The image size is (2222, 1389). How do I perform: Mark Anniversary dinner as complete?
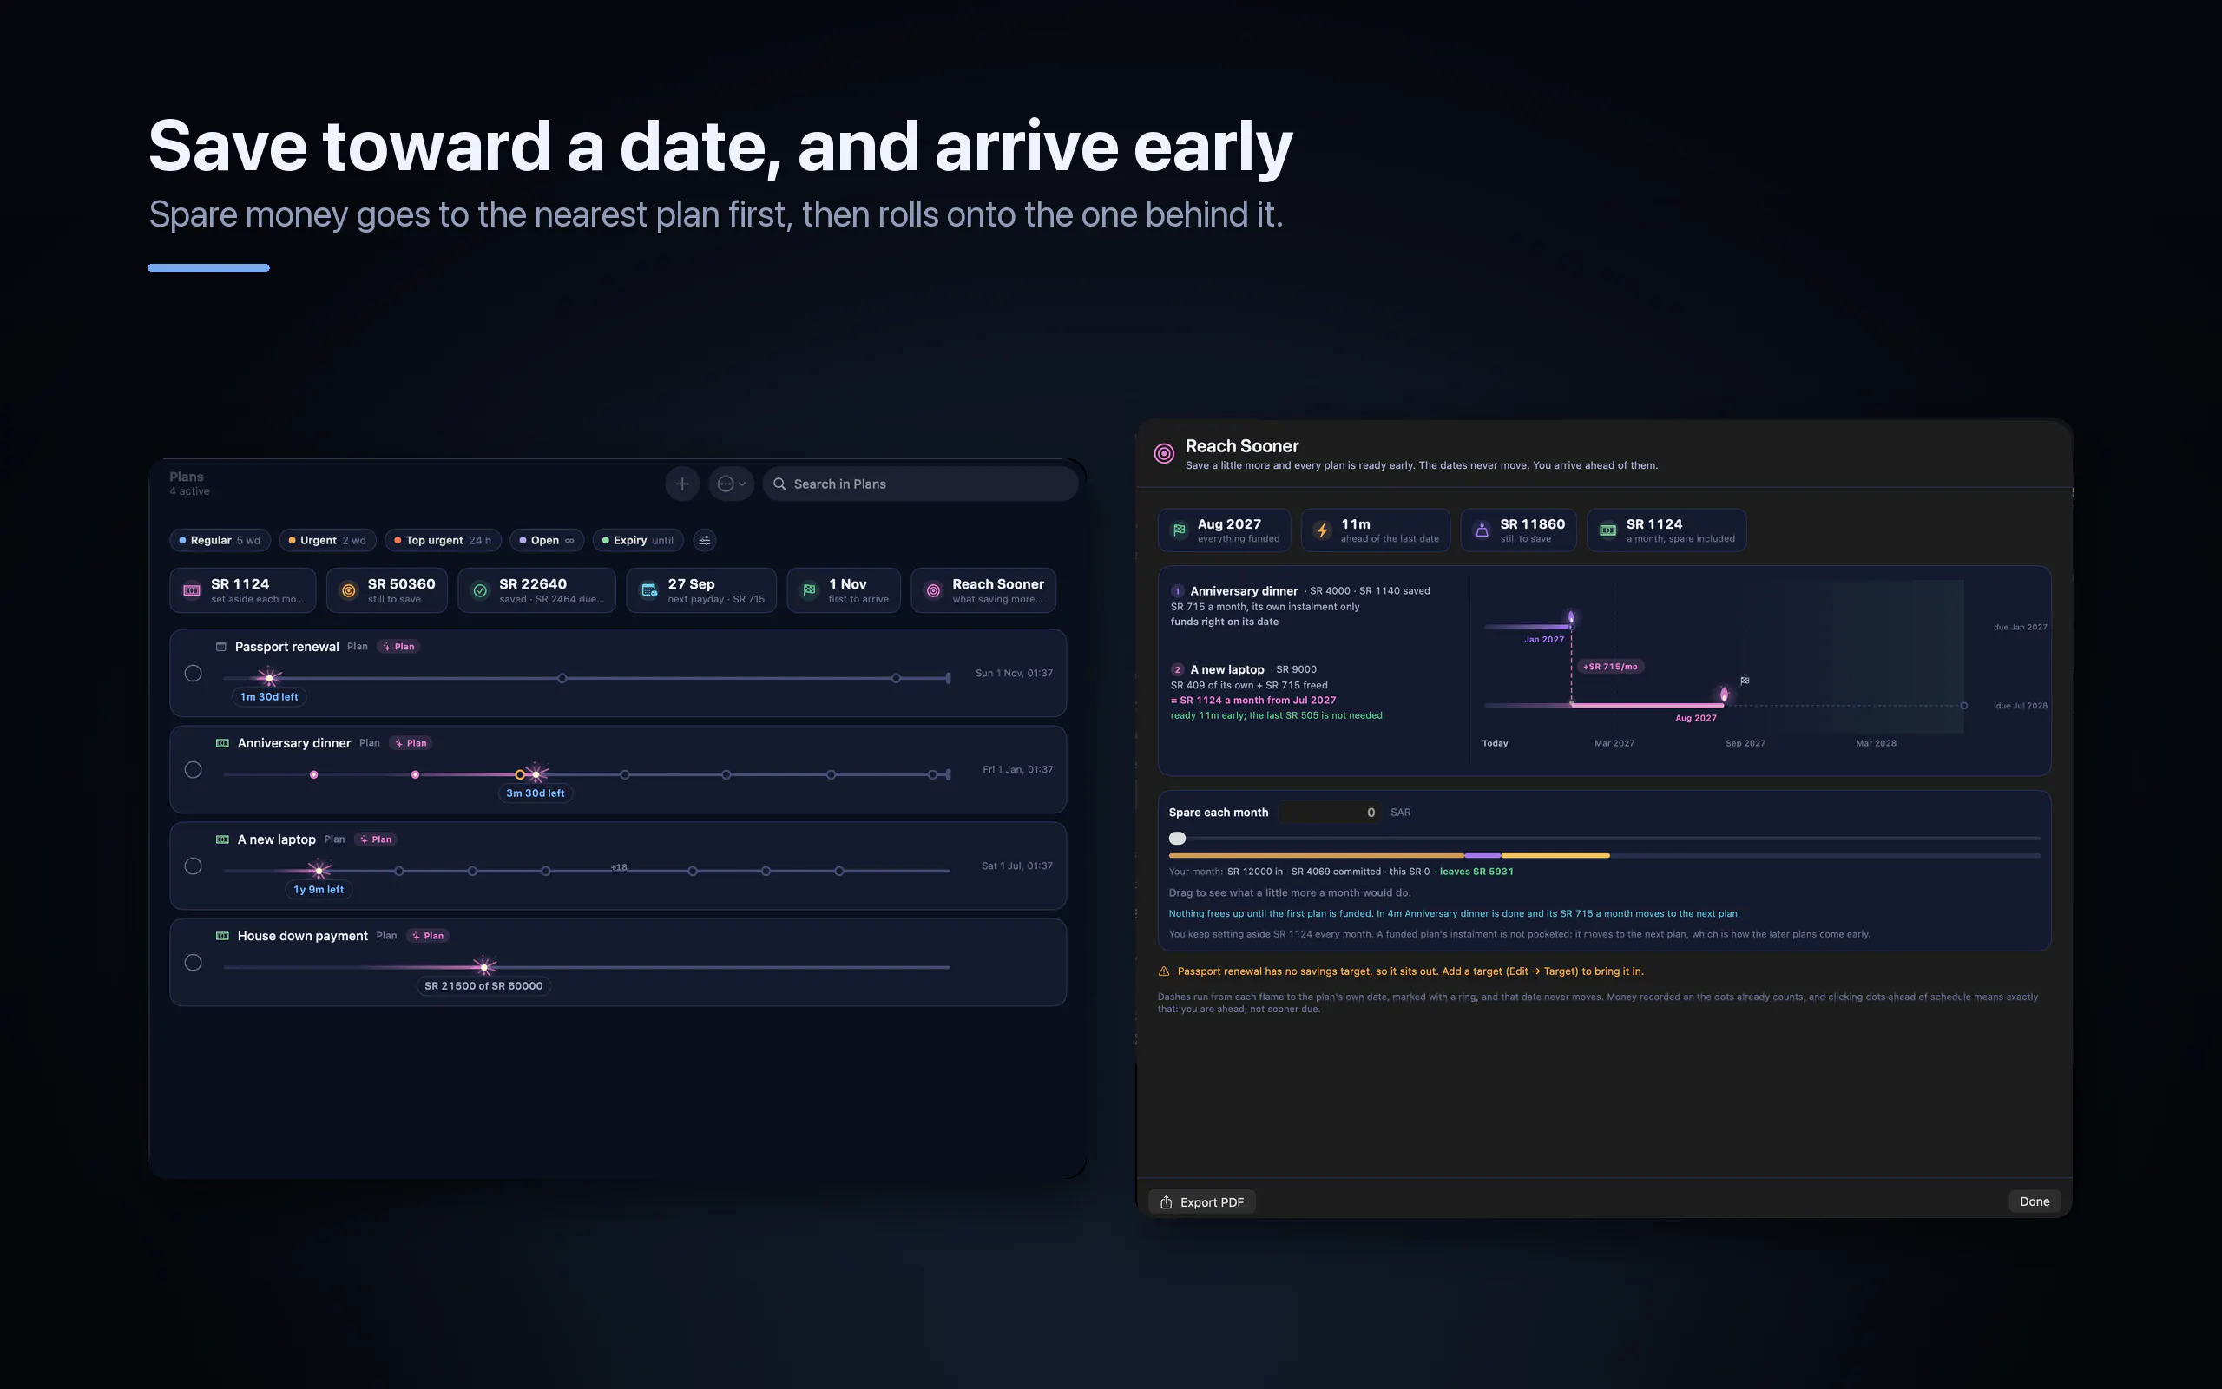click(193, 770)
